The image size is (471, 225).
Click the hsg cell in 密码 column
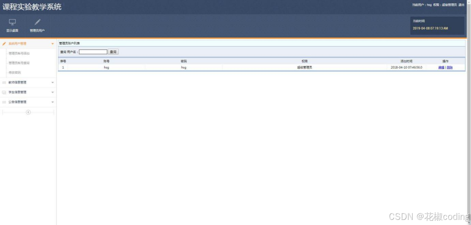(x=184, y=68)
